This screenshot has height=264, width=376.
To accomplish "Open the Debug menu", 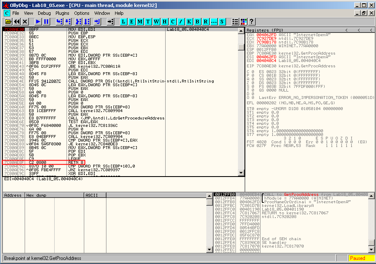I will point(44,13).
